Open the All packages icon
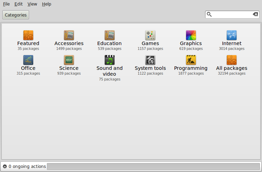The height and width of the screenshot is (172, 262). point(231,60)
